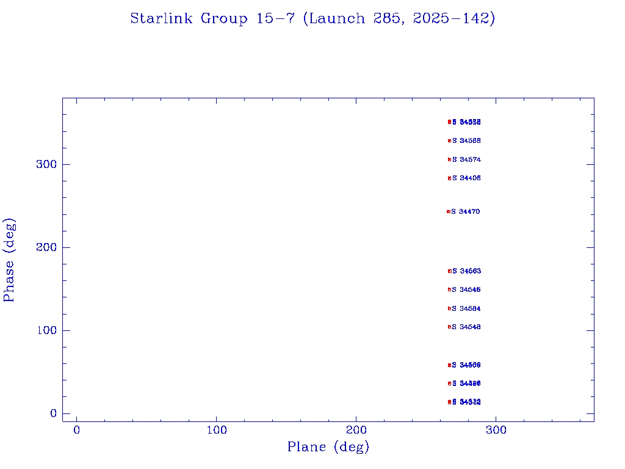Click the red marker beside S 34574
Viewport: 625px width, 469px height.
[449, 159]
